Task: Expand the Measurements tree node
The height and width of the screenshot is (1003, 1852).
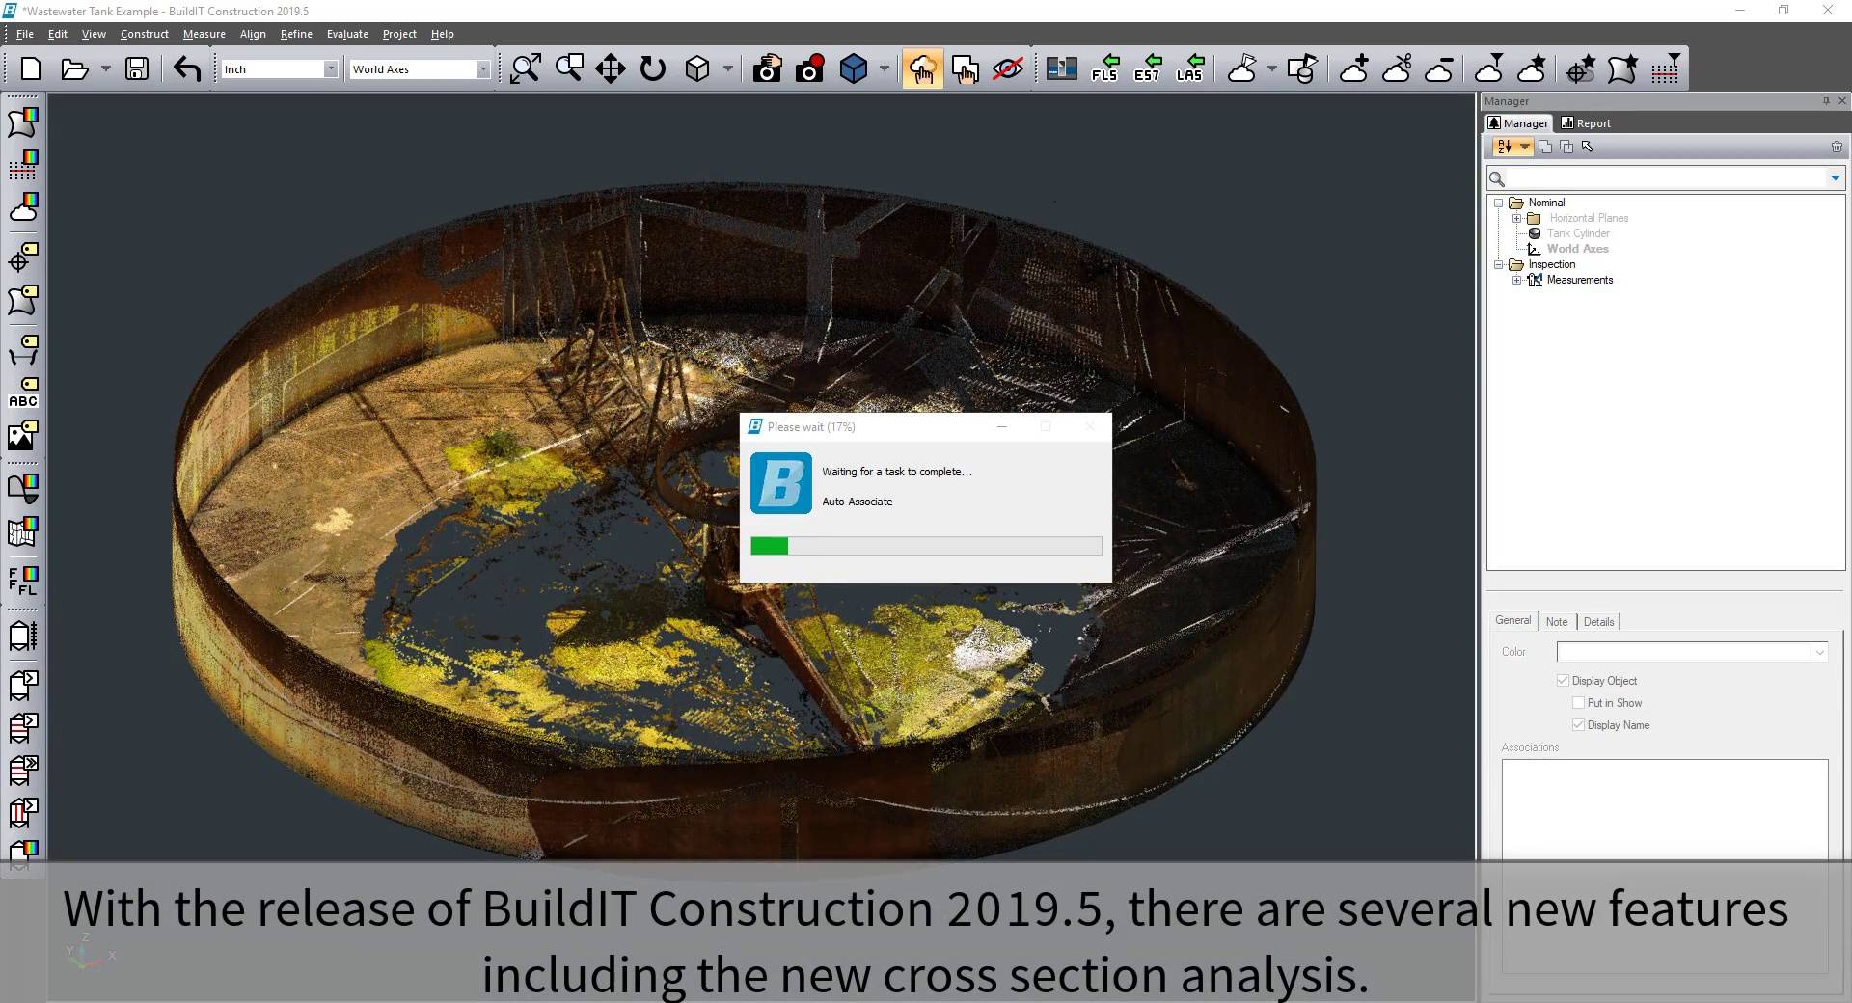Action: (x=1516, y=280)
